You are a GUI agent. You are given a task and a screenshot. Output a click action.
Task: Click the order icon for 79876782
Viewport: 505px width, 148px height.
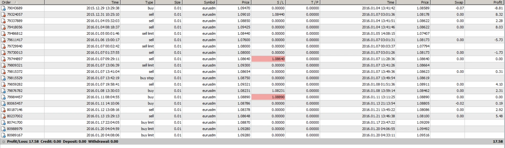pos(3,91)
